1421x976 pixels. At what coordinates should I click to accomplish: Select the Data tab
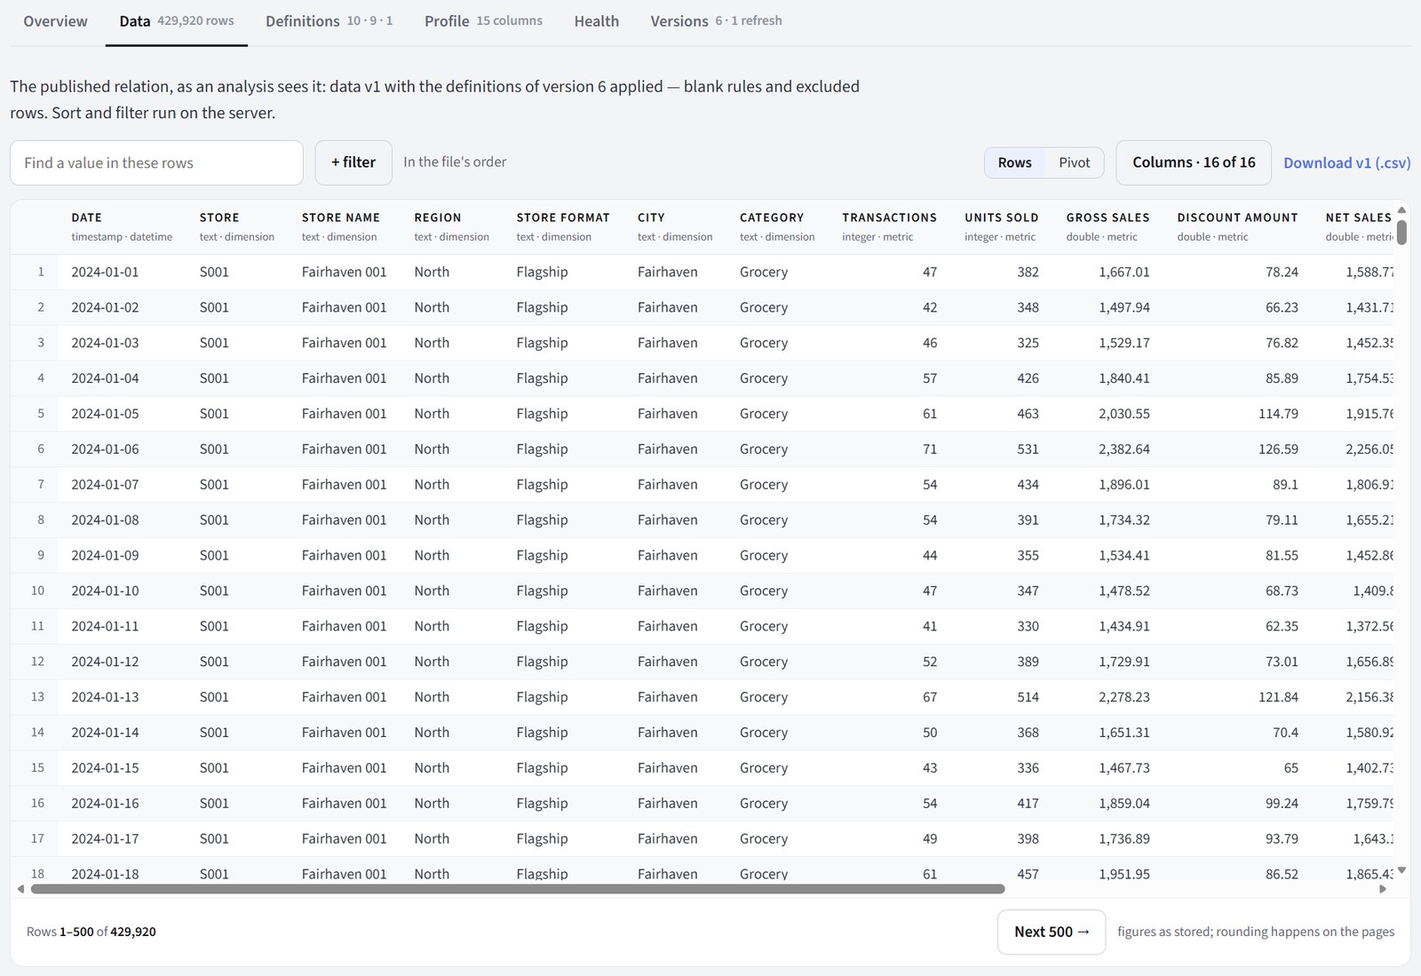tap(176, 21)
